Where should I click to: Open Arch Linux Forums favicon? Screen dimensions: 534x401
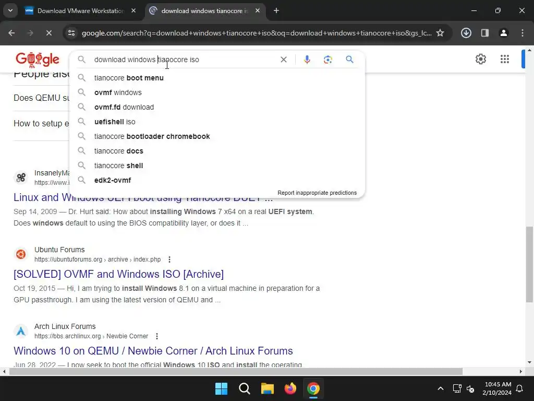(x=21, y=331)
